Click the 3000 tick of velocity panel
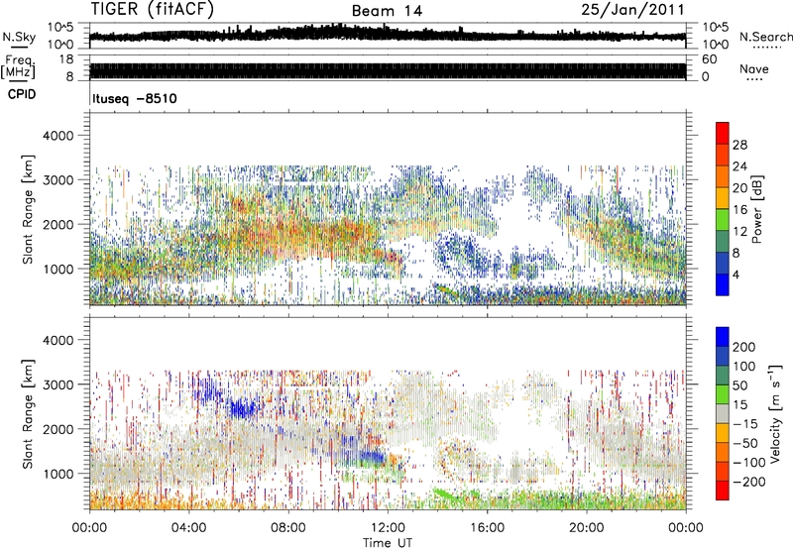 point(58,384)
